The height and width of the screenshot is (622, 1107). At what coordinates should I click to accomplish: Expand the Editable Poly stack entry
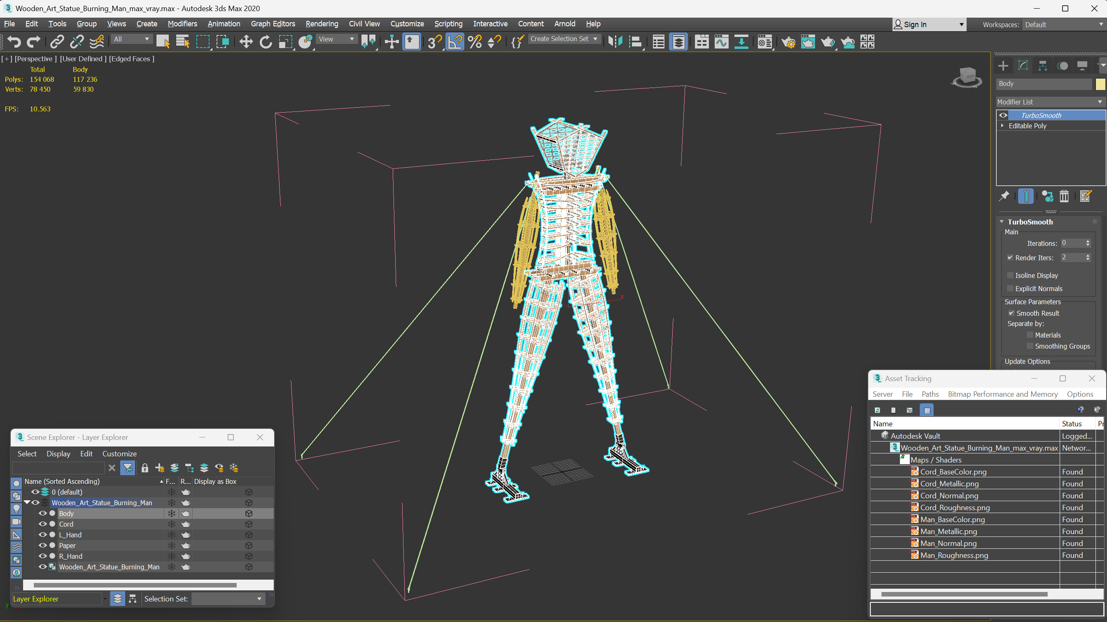[1002, 125]
